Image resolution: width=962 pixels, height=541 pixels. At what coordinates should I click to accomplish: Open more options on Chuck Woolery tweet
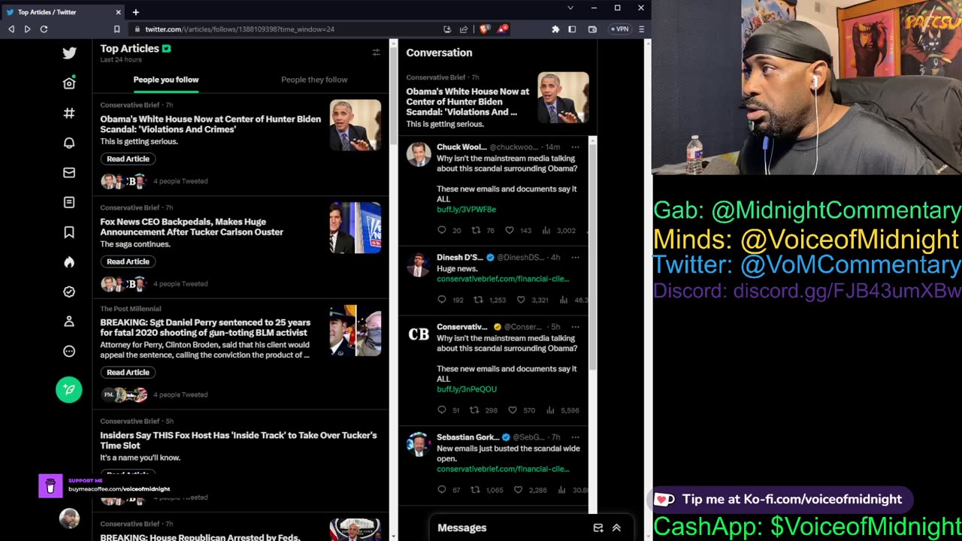point(575,147)
